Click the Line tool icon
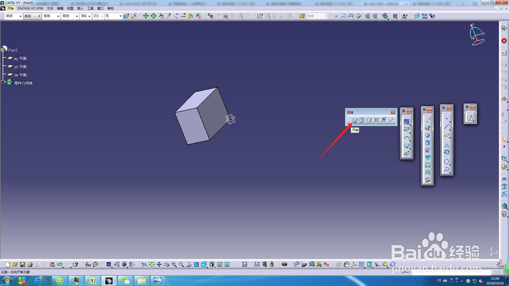Screen dimensions: 509x286 pos(447,126)
